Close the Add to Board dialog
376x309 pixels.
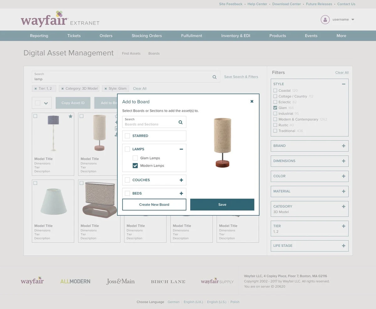pyautogui.click(x=252, y=101)
